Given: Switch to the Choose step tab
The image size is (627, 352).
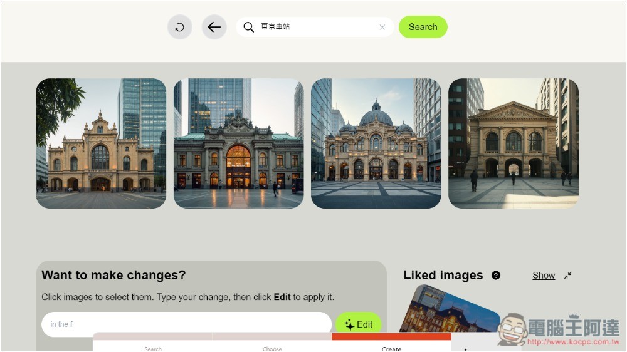Looking at the screenshot, I should [x=272, y=348].
